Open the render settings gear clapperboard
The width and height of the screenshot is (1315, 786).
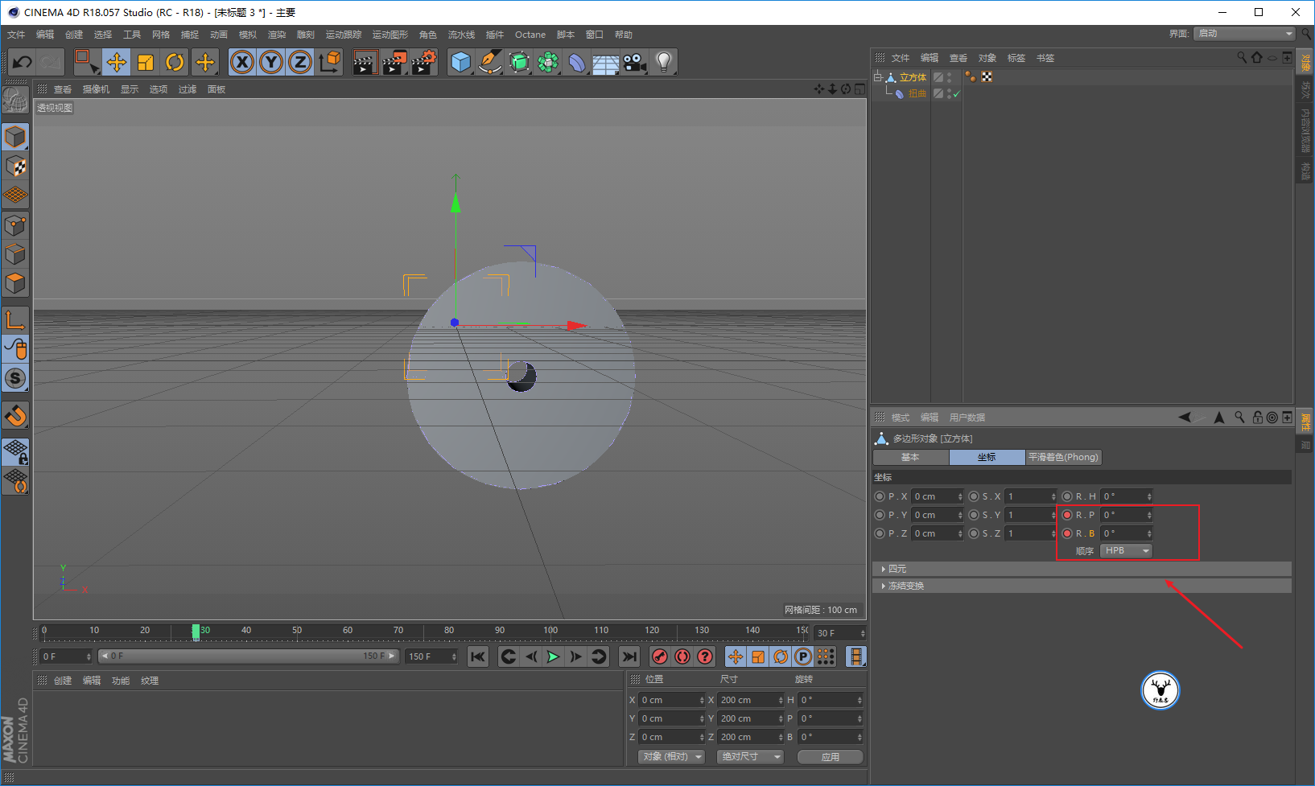click(423, 62)
